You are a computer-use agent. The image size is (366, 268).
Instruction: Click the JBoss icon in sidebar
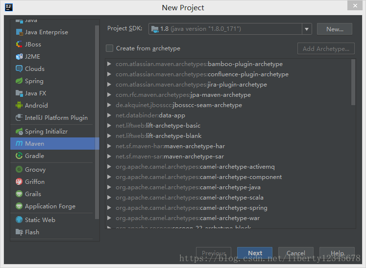pos(19,45)
